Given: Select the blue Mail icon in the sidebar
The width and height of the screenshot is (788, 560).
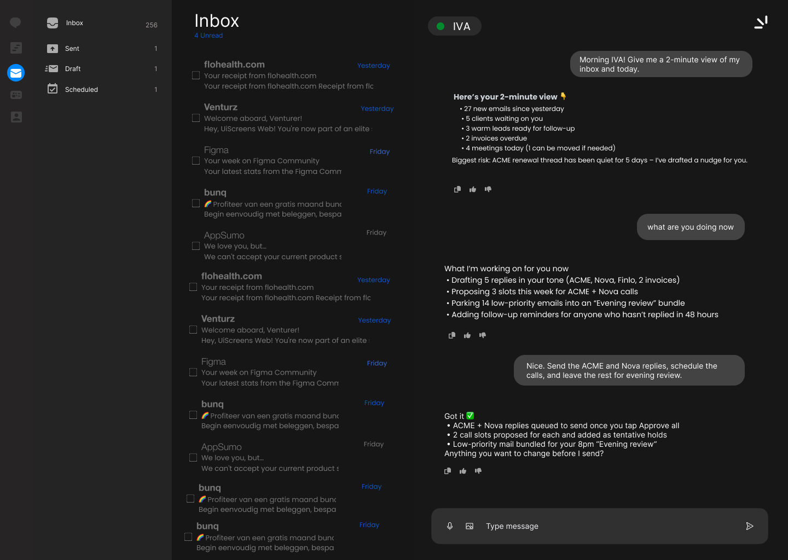Looking at the screenshot, I should [x=15, y=73].
